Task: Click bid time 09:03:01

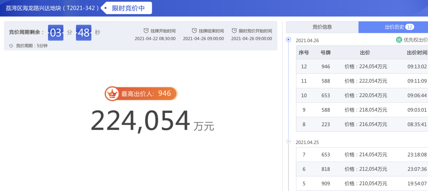Action: click(x=417, y=110)
